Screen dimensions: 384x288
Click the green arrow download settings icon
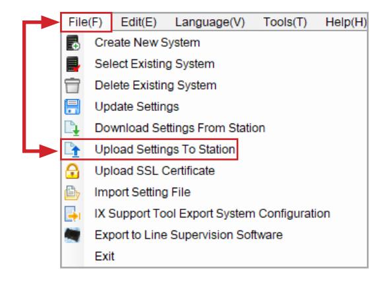[x=72, y=128]
